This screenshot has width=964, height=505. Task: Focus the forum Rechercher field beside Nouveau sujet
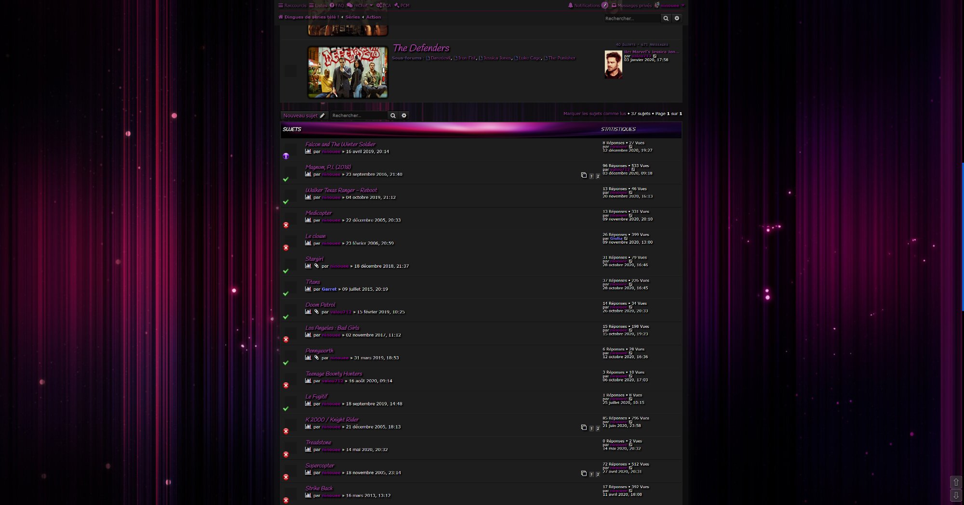point(359,116)
